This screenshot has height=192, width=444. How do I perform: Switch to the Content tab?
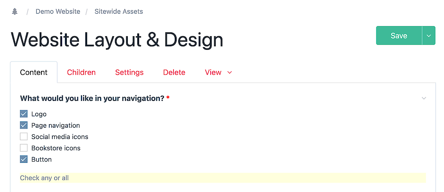click(34, 72)
